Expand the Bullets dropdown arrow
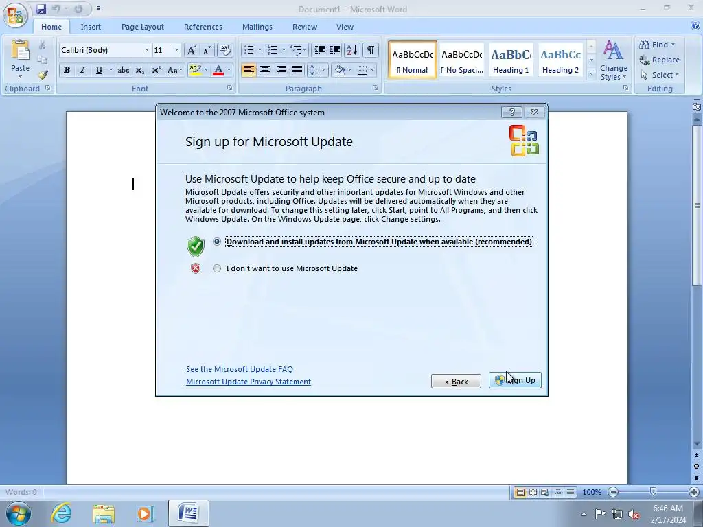703x527 pixels. (259, 49)
